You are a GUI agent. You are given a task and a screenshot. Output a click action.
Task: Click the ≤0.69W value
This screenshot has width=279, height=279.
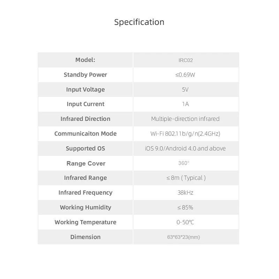click(x=185, y=75)
